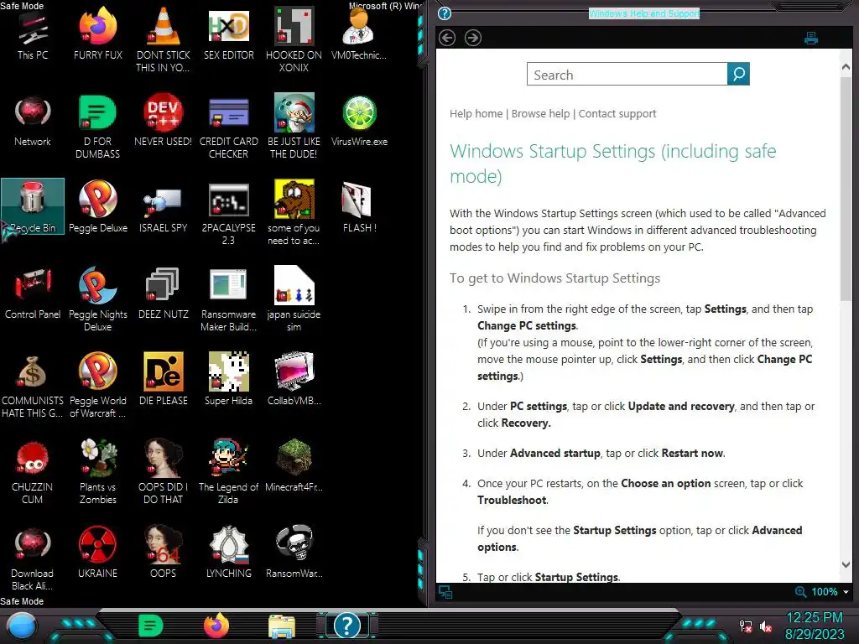Launch the Minecraft4Fr... desktop icon
This screenshot has height=644, width=859.
coord(294,465)
